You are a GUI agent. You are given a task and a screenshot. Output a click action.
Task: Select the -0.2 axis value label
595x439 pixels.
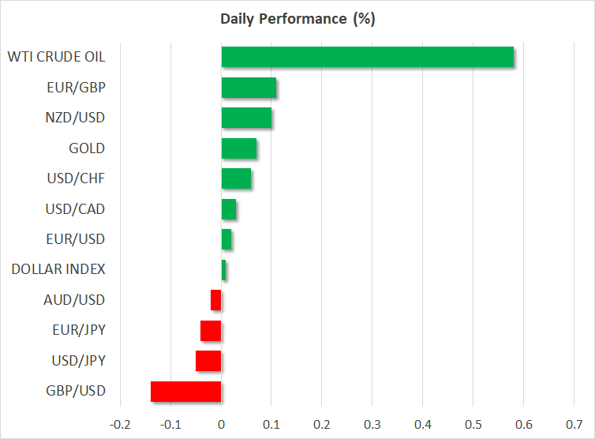[x=121, y=422]
